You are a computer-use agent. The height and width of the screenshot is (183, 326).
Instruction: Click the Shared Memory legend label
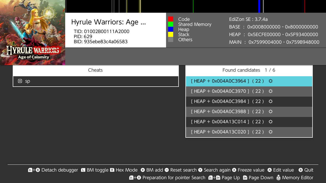(x=195, y=24)
